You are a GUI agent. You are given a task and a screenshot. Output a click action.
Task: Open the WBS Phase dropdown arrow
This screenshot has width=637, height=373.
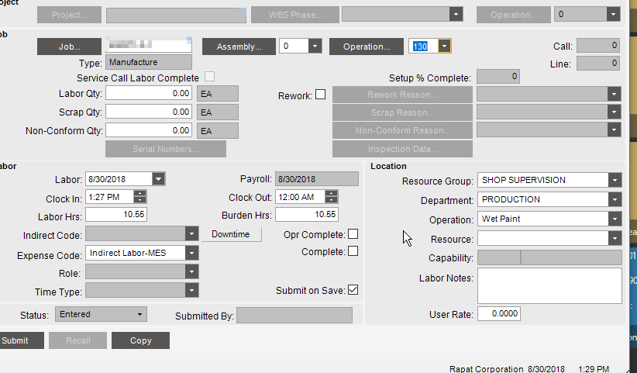(x=456, y=14)
